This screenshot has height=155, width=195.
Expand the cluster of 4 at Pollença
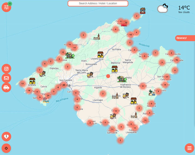coord(116,29)
